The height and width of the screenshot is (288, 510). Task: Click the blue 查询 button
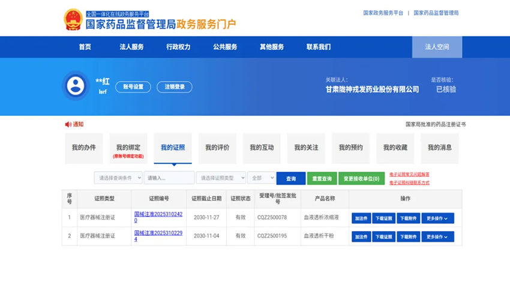click(x=291, y=179)
